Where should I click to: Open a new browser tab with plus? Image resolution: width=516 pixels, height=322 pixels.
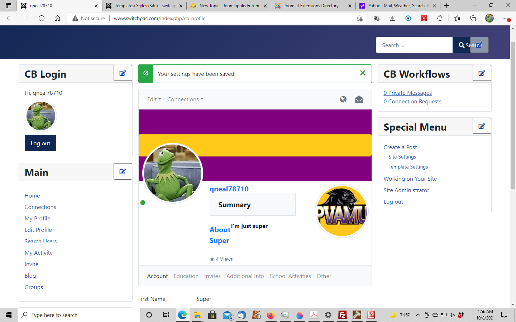click(x=446, y=6)
